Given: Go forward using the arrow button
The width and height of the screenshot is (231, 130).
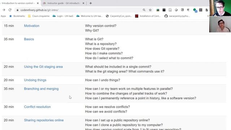Looking at the screenshot, I should coord(4,10).
